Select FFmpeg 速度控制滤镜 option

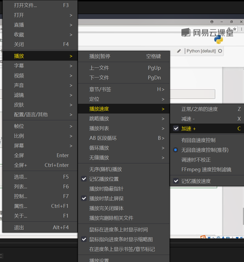[x=207, y=169]
